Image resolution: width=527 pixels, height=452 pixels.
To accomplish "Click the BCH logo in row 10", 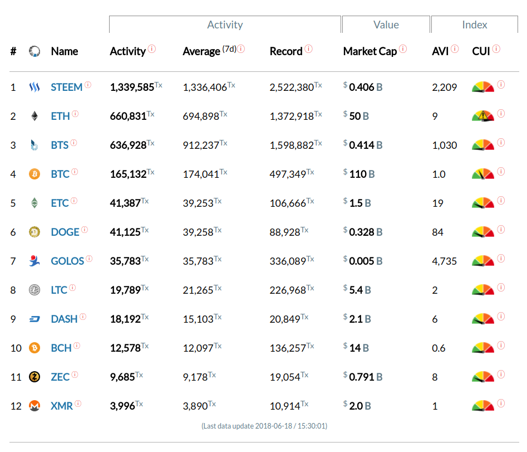I will pos(35,348).
